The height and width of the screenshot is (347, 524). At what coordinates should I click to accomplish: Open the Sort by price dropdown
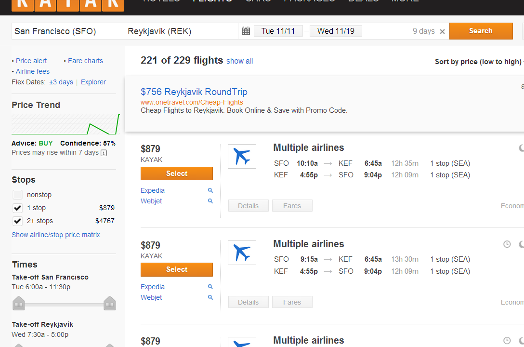pyautogui.click(x=479, y=62)
